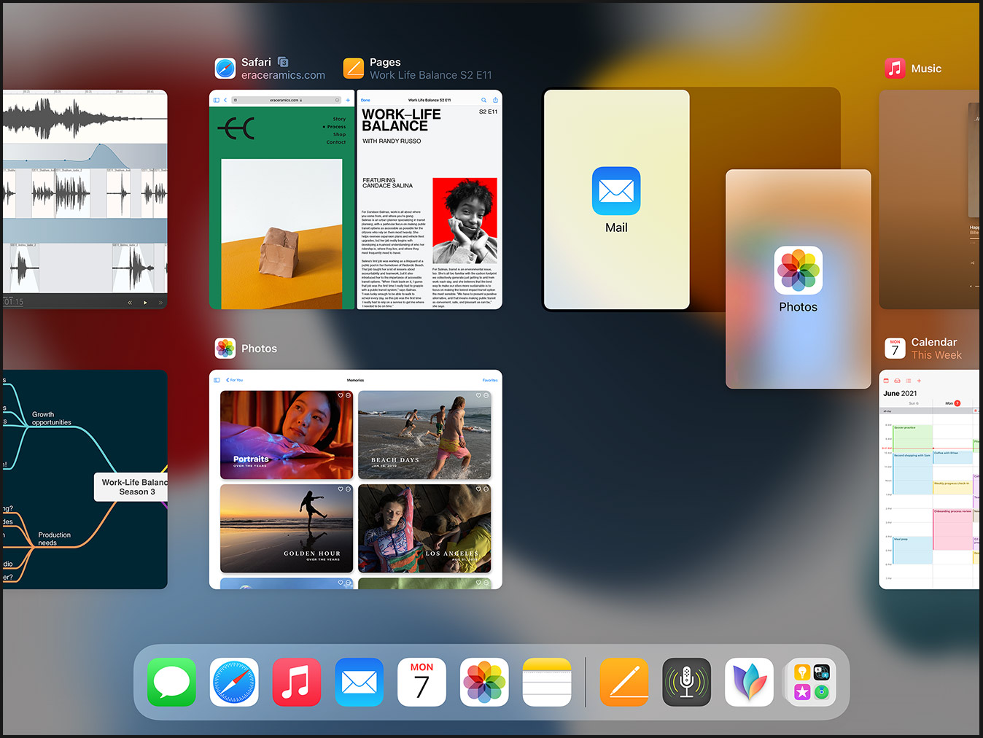Viewport: 983px width, 738px height.
Task: Select Shop in the eraceramics site menu
Action: click(x=340, y=134)
